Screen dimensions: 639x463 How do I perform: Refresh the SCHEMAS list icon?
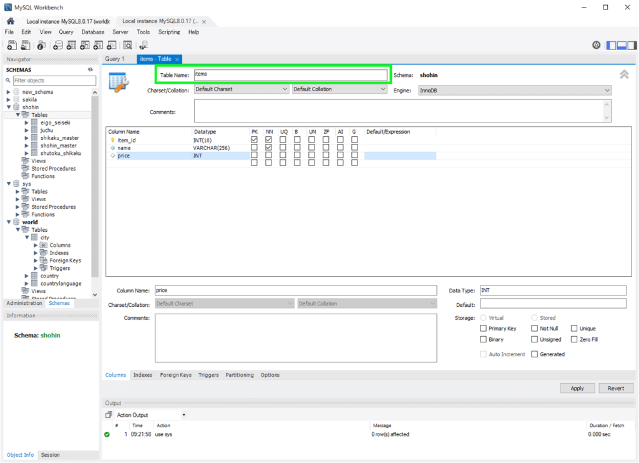point(90,70)
